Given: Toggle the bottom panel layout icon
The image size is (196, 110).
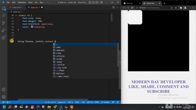Looking at the screenshot, I should [93, 2].
